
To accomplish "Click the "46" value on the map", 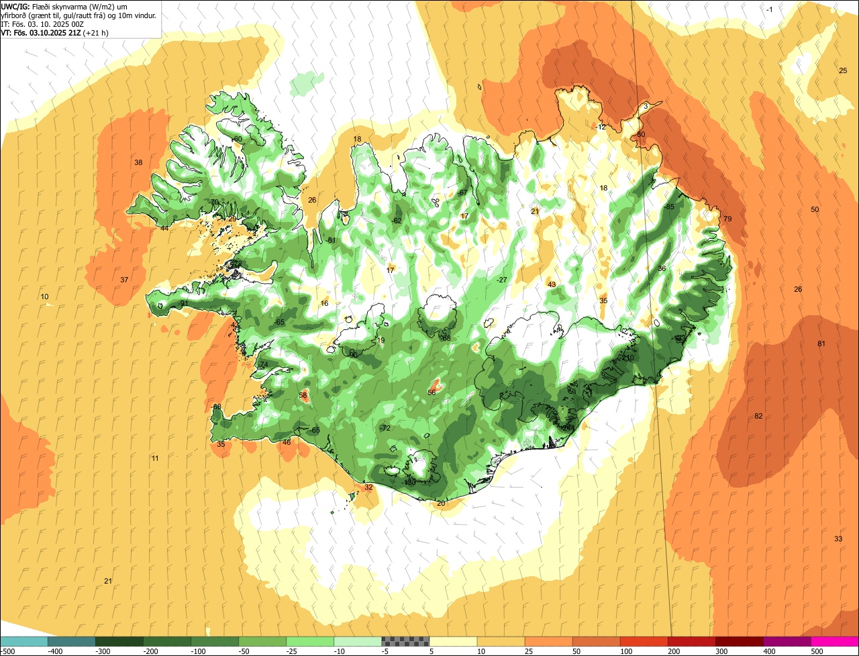I will click(x=287, y=442).
